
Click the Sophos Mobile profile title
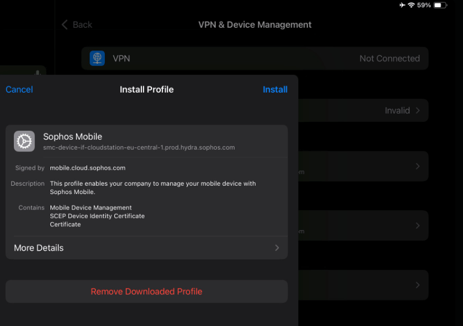73,137
